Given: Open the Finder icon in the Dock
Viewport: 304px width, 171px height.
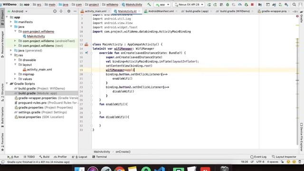Looking at the screenshot, I should click(79, 169).
